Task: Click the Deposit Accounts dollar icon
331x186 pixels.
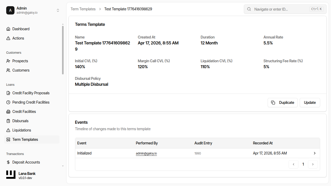Action: (8, 162)
